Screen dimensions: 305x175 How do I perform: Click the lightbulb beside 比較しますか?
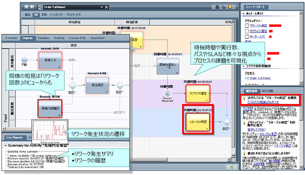pyautogui.click(x=244, y=153)
